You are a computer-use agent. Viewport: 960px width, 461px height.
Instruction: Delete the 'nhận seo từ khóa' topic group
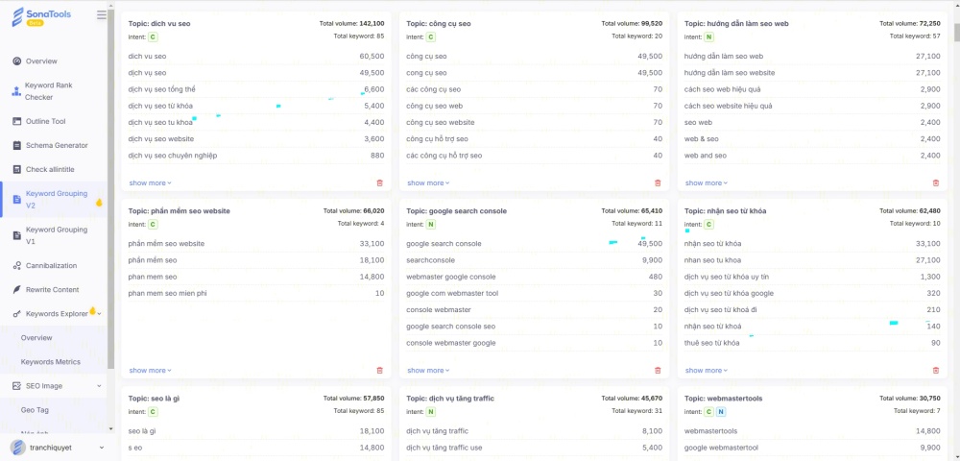coord(936,370)
